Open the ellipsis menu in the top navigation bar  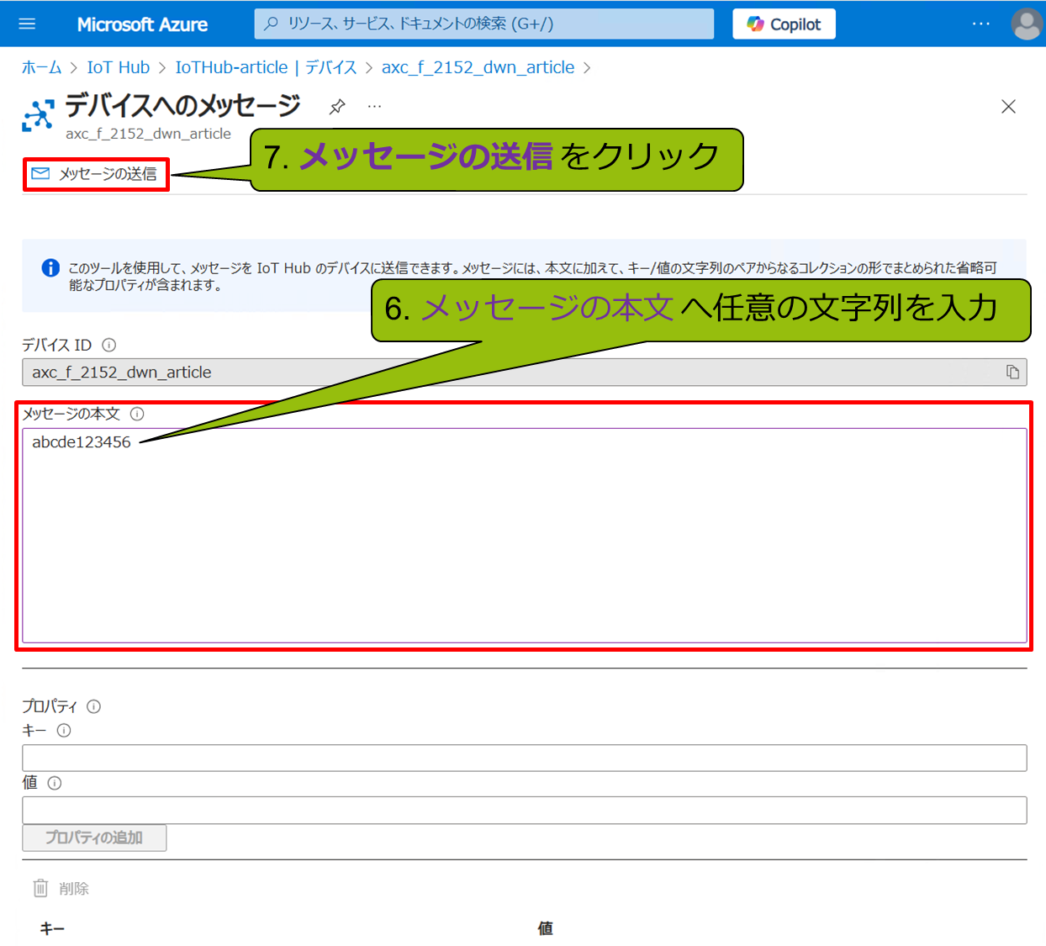[x=980, y=24]
